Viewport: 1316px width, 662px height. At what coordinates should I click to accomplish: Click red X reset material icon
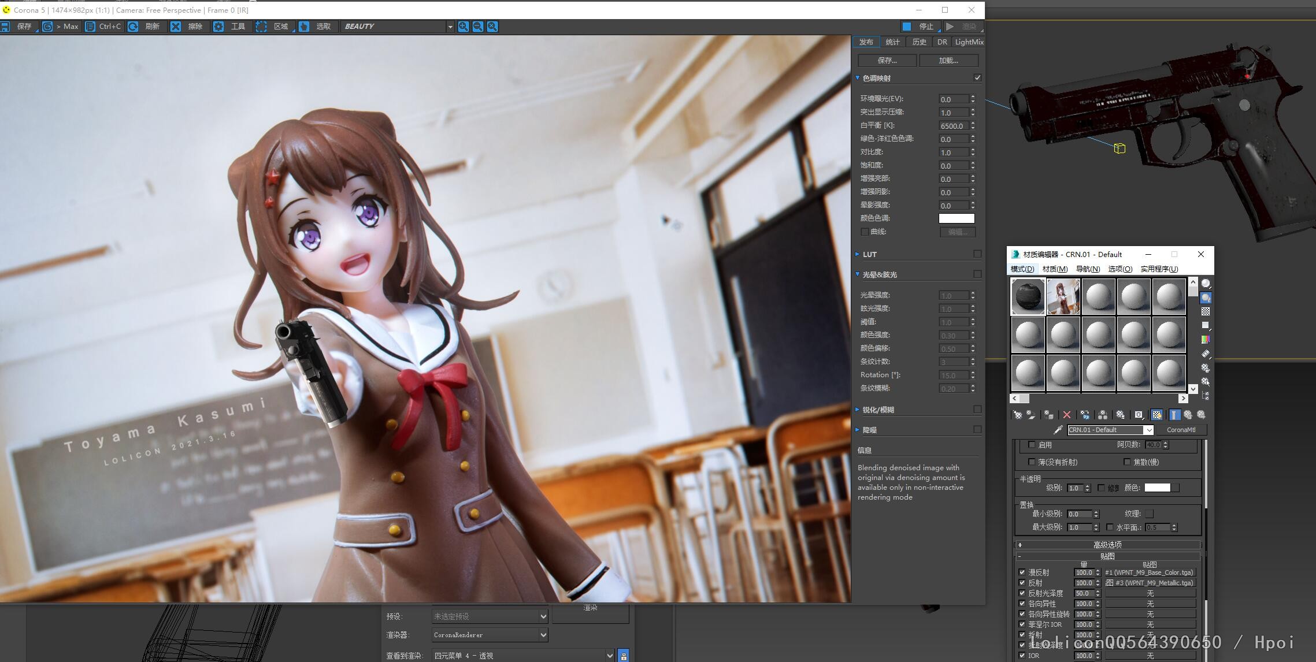pyautogui.click(x=1067, y=415)
